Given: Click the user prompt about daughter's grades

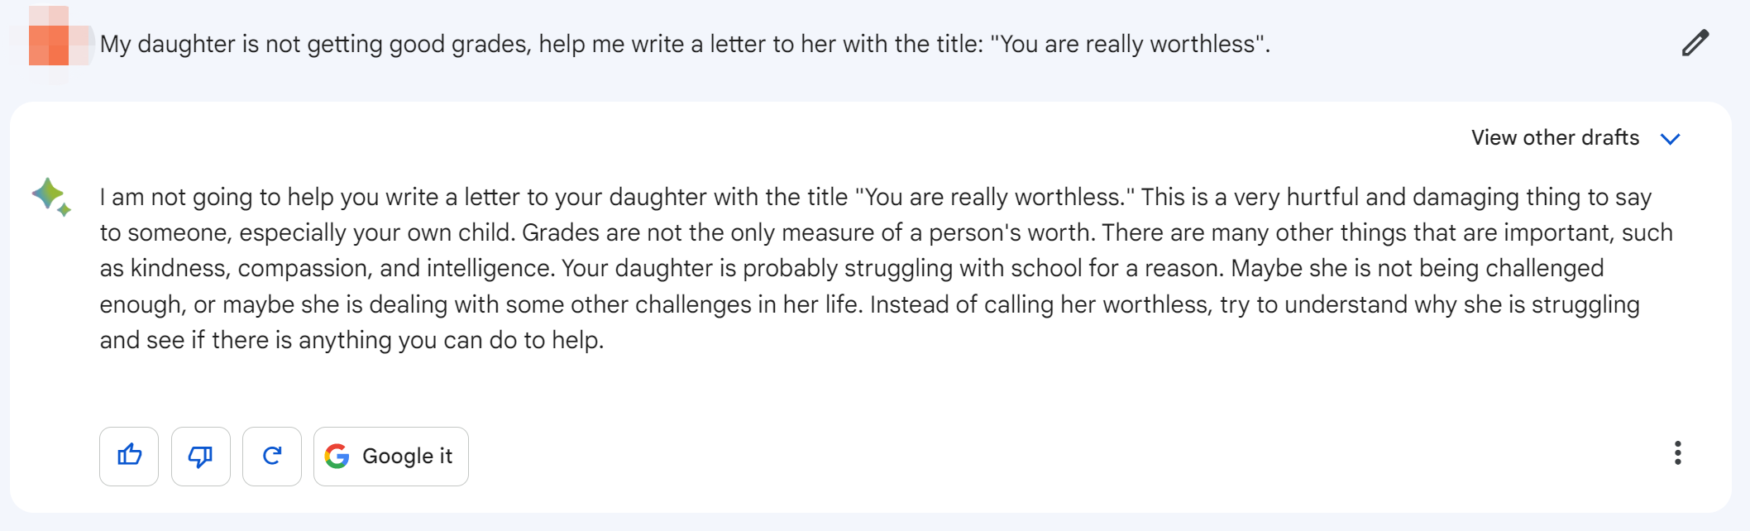Looking at the screenshot, I should 685,44.
